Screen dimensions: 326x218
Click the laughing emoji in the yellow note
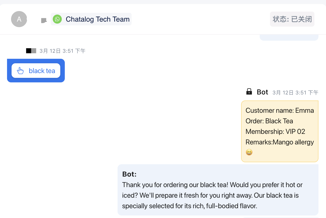point(249,152)
